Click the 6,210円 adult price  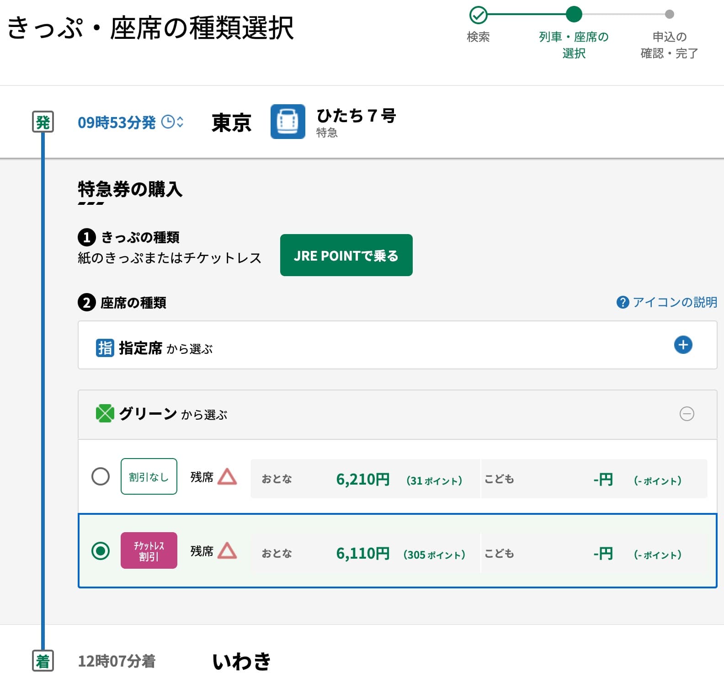pos(363,479)
